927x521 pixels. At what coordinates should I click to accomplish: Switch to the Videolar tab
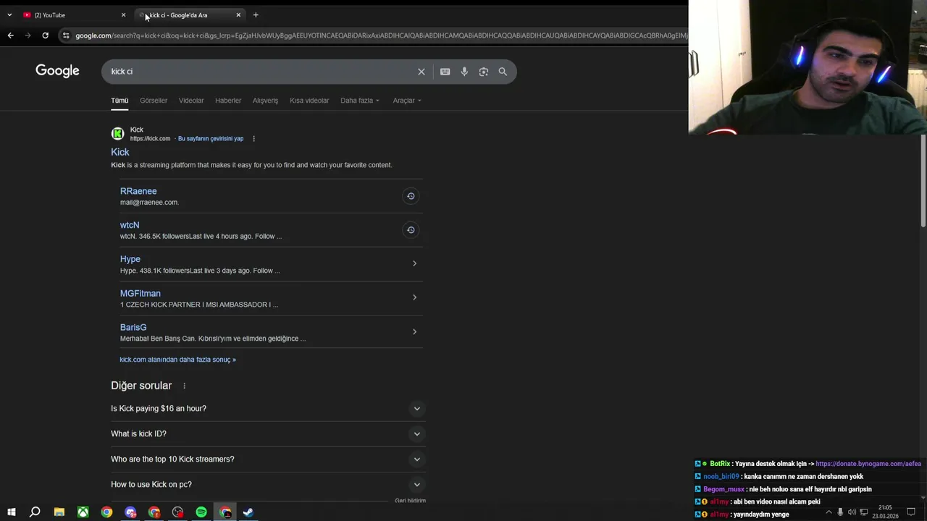pos(191,101)
